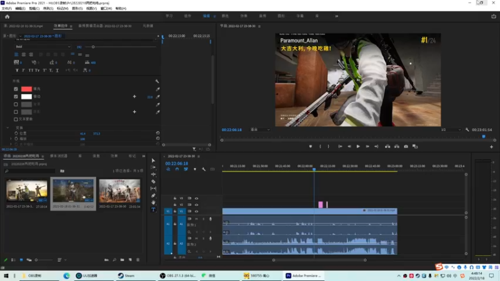Select the Razor tool
500x281 pixels.
[x=153, y=182]
